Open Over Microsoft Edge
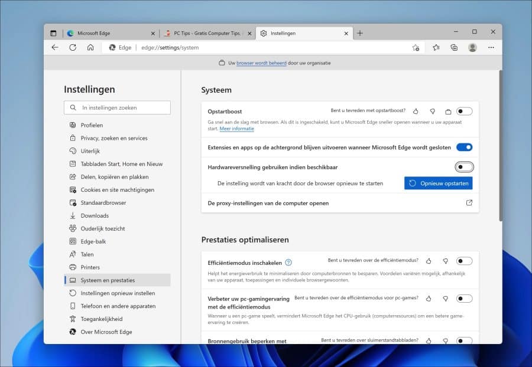532x367 pixels. [x=118, y=332]
